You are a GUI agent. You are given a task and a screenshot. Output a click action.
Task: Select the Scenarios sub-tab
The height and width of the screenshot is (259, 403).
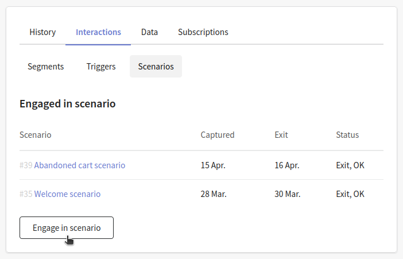[x=156, y=67]
